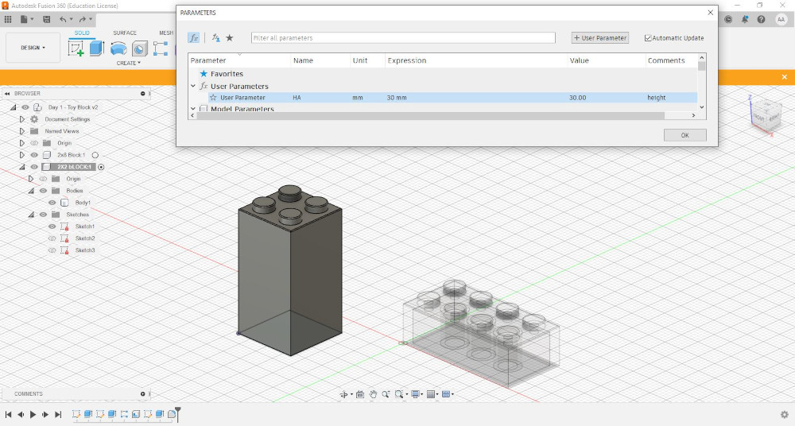The width and height of the screenshot is (795, 426).
Task: Select the Rectangular Pattern tool
Action: pyautogui.click(x=161, y=48)
